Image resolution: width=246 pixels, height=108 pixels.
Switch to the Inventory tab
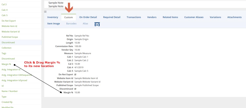pyautogui.click(x=53, y=17)
